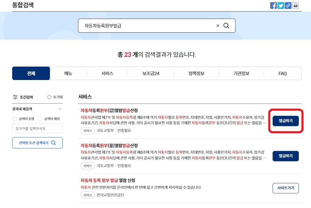
Task: Open the FAQ tab
Action: click(x=282, y=73)
